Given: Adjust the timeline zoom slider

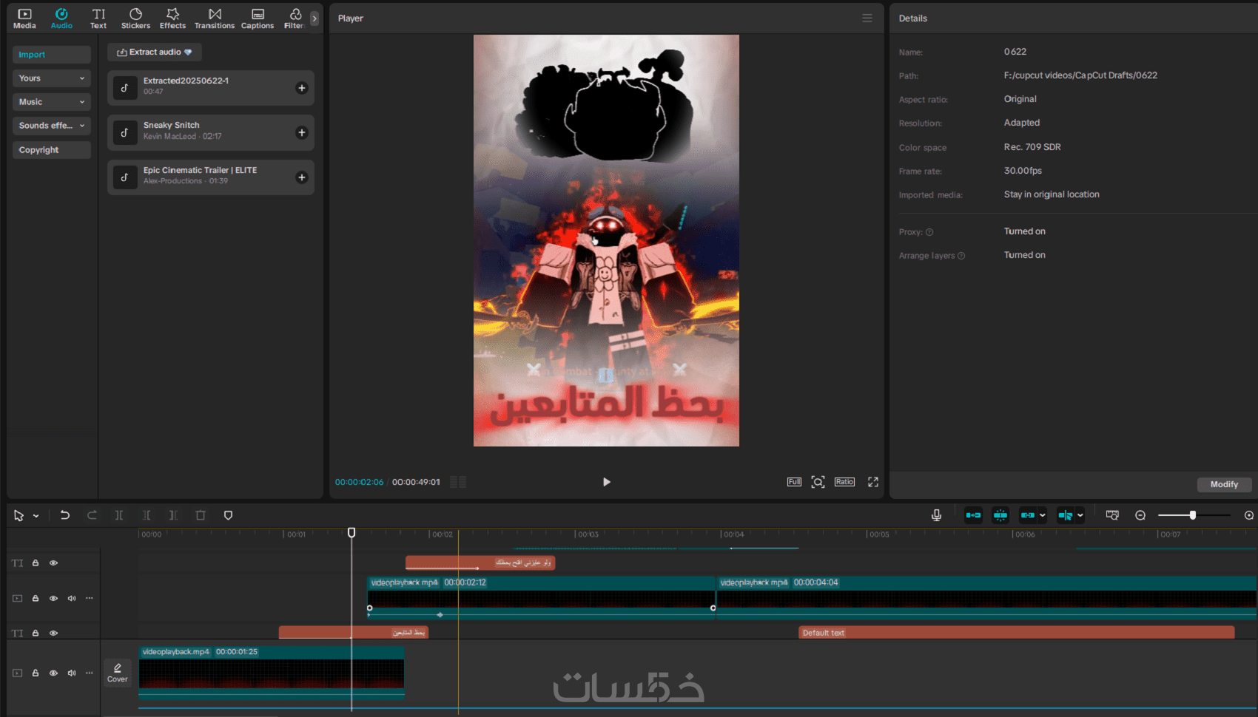Looking at the screenshot, I should [1194, 515].
